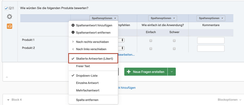Open the Produkt 1 dropdown list selector
This screenshot has height=105, width=244.
point(121,40)
